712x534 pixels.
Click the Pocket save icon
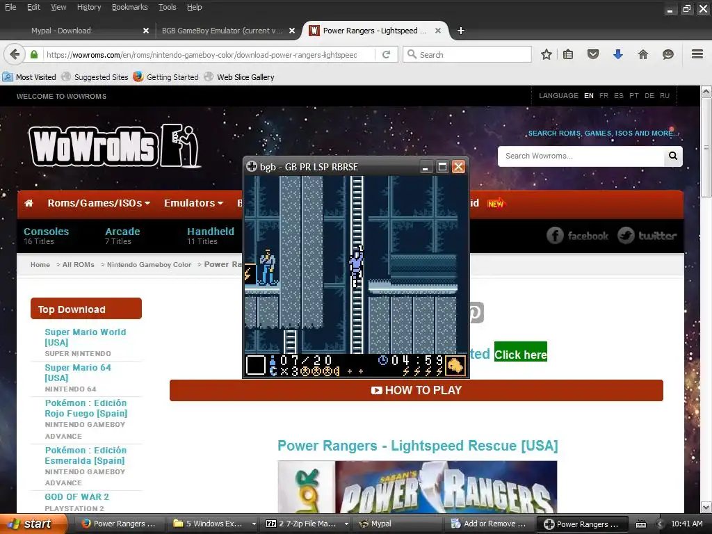(593, 54)
